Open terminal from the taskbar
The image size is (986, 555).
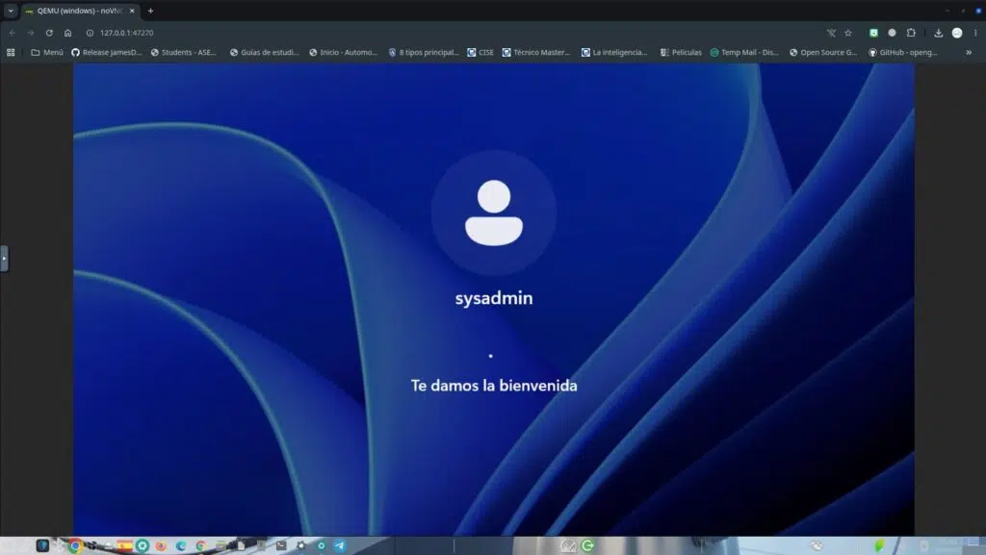[x=281, y=545]
